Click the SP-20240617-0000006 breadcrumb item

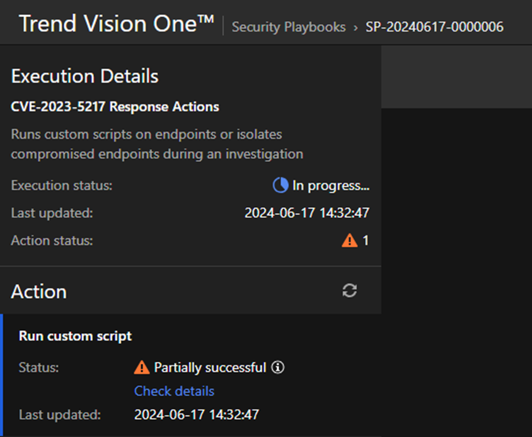point(434,27)
